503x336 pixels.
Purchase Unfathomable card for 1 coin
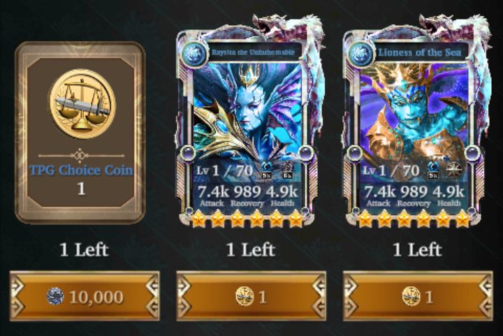[251, 296]
